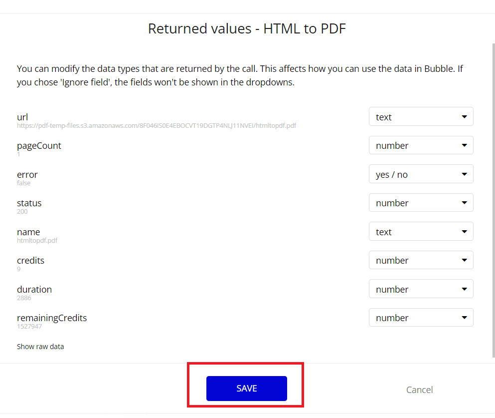Screen dimensions: 495x418
Task: Click the remainingCredits field label
Action: [x=52, y=318]
